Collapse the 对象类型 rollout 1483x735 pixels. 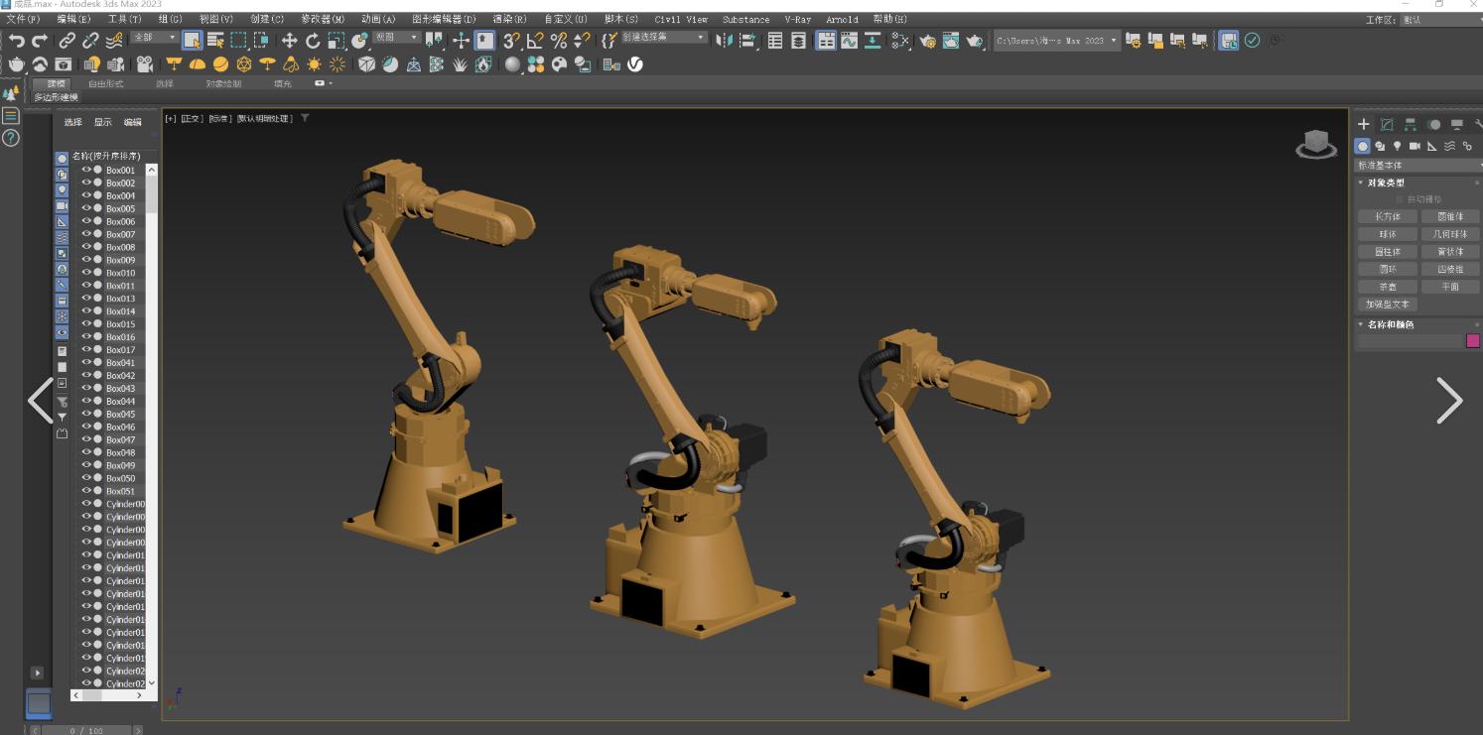point(1386,183)
